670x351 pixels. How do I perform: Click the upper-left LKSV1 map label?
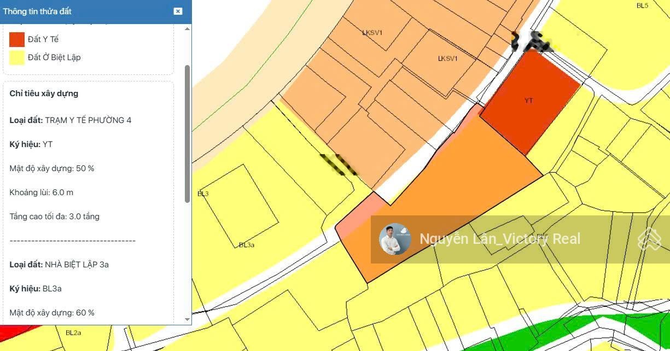tap(372, 33)
